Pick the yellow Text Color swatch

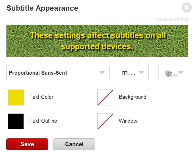[16, 97]
